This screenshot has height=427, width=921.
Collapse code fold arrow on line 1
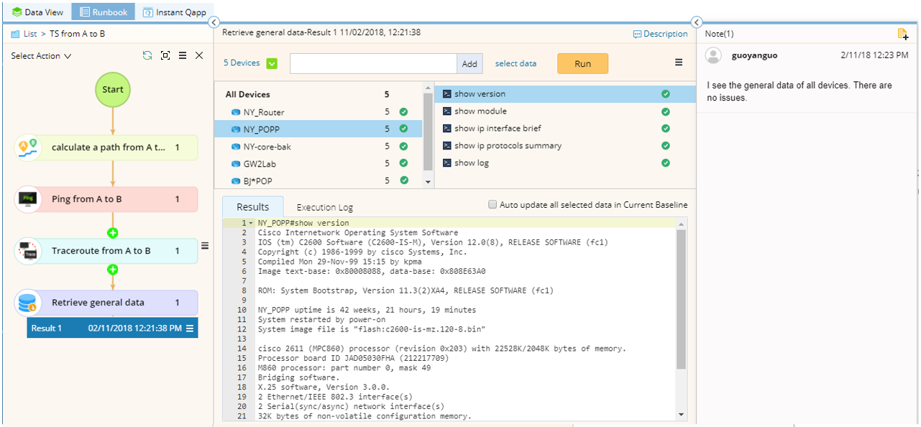point(251,224)
